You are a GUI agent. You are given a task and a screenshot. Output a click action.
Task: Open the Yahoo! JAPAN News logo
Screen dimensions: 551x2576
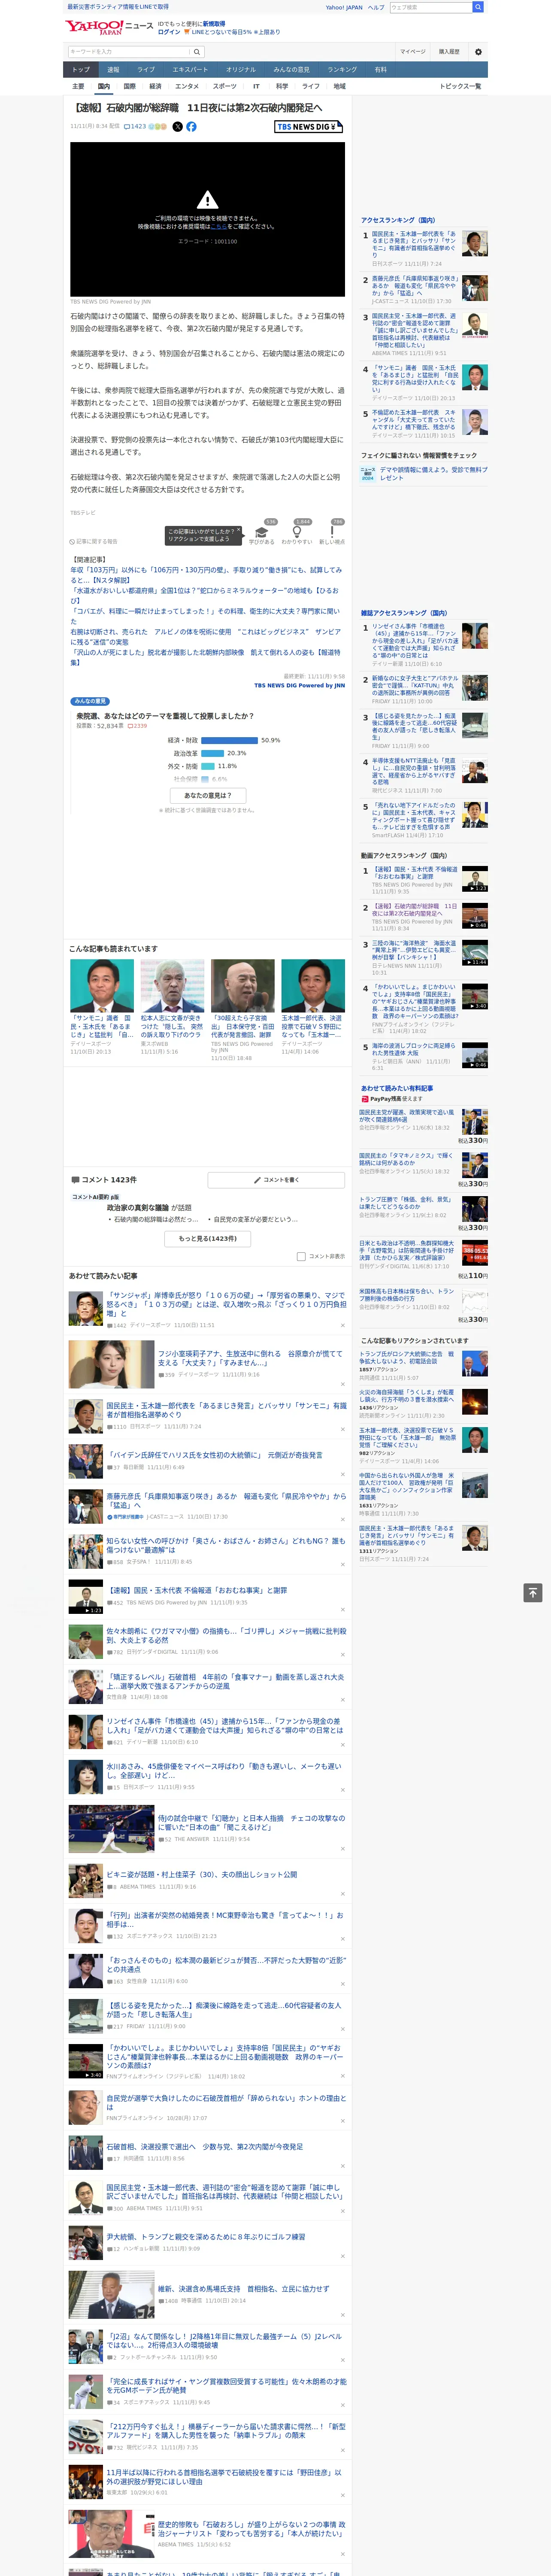coord(109,27)
